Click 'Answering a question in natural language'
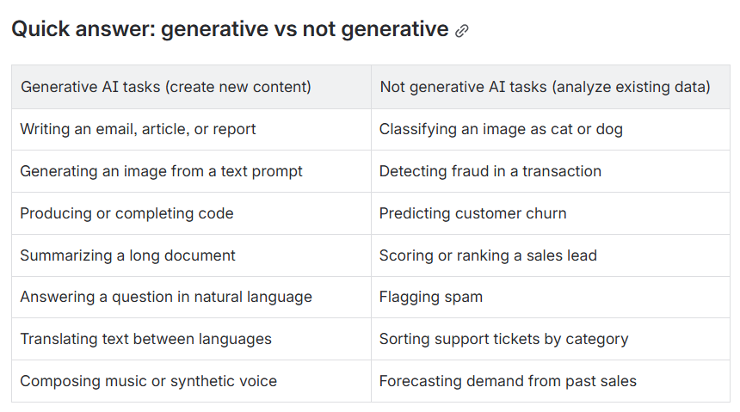 pos(166,297)
